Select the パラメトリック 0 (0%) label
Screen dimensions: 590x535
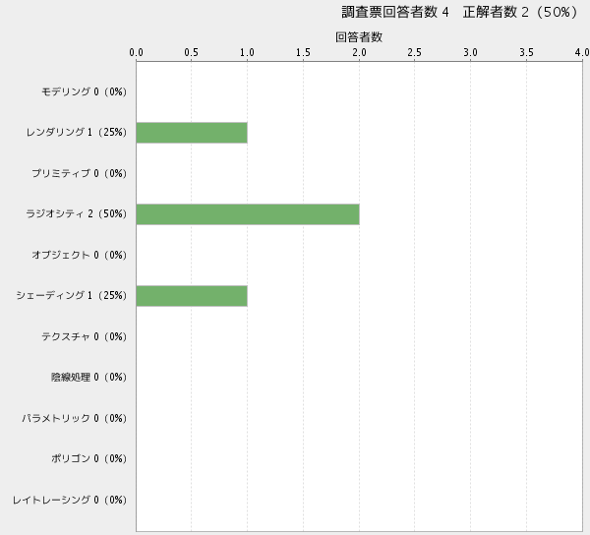(75, 419)
